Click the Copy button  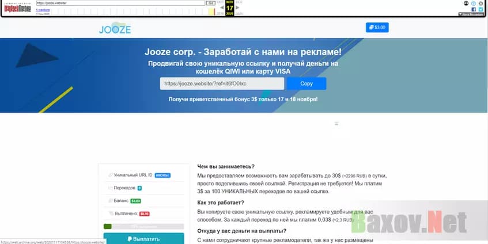click(307, 83)
